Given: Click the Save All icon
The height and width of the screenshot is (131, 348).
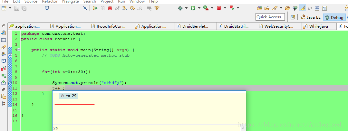Looking at the screenshot, I should tap(24, 8).
